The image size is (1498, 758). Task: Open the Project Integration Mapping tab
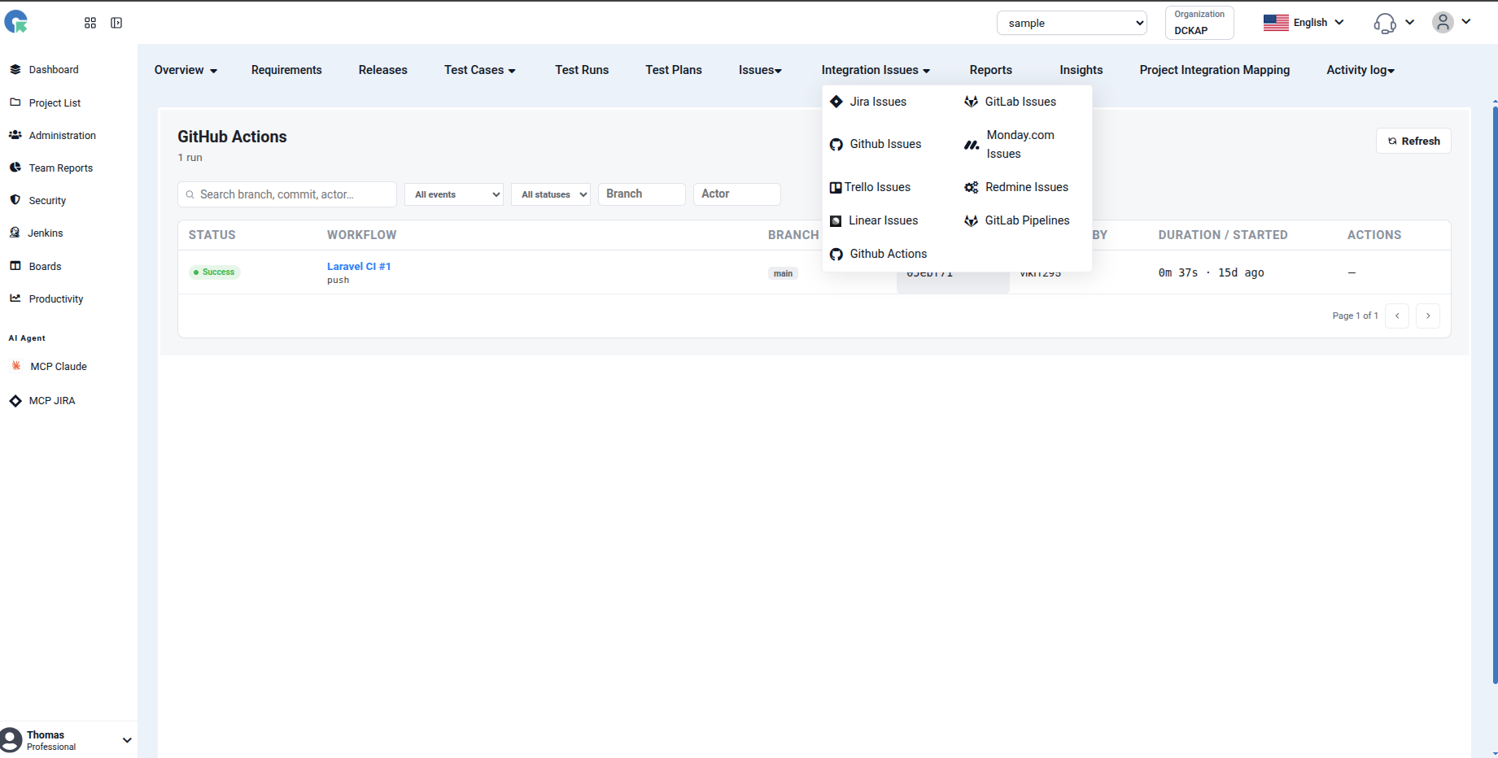coord(1215,70)
